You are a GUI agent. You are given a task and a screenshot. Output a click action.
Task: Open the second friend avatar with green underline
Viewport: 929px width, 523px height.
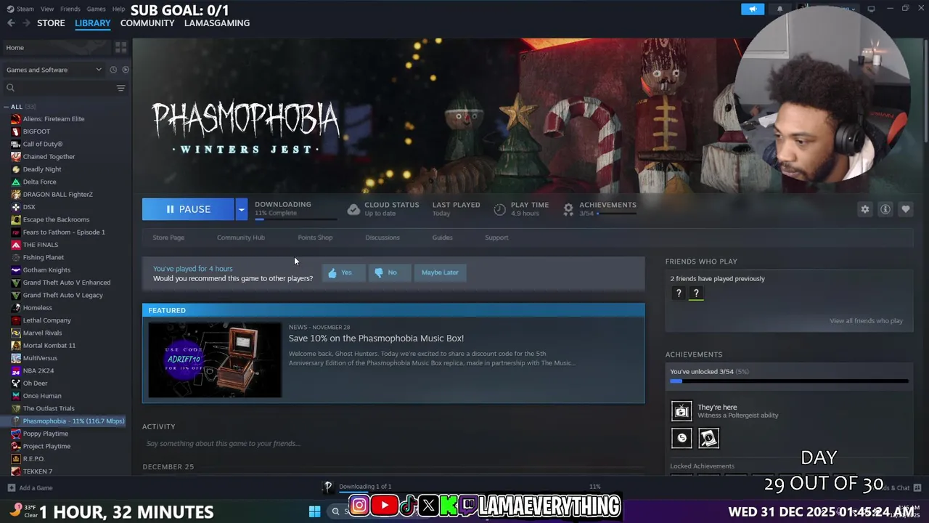(x=696, y=293)
